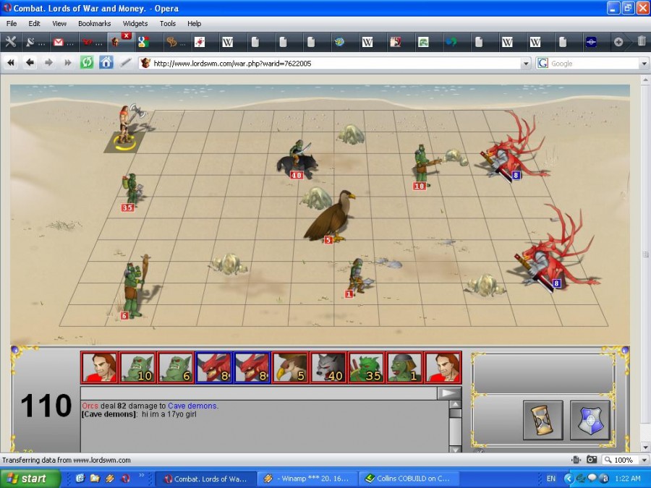Close the active Lords of War tab

[x=127, y=36]
